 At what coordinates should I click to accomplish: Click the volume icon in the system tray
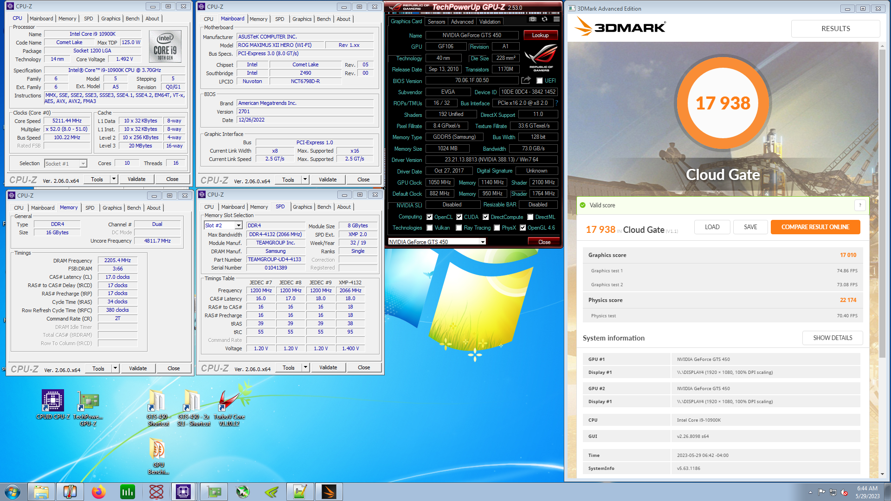(x=844, y=492)
